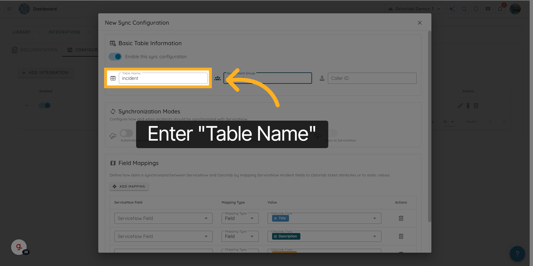Go to Integrations breadcrumb

[x=64, y=32]
